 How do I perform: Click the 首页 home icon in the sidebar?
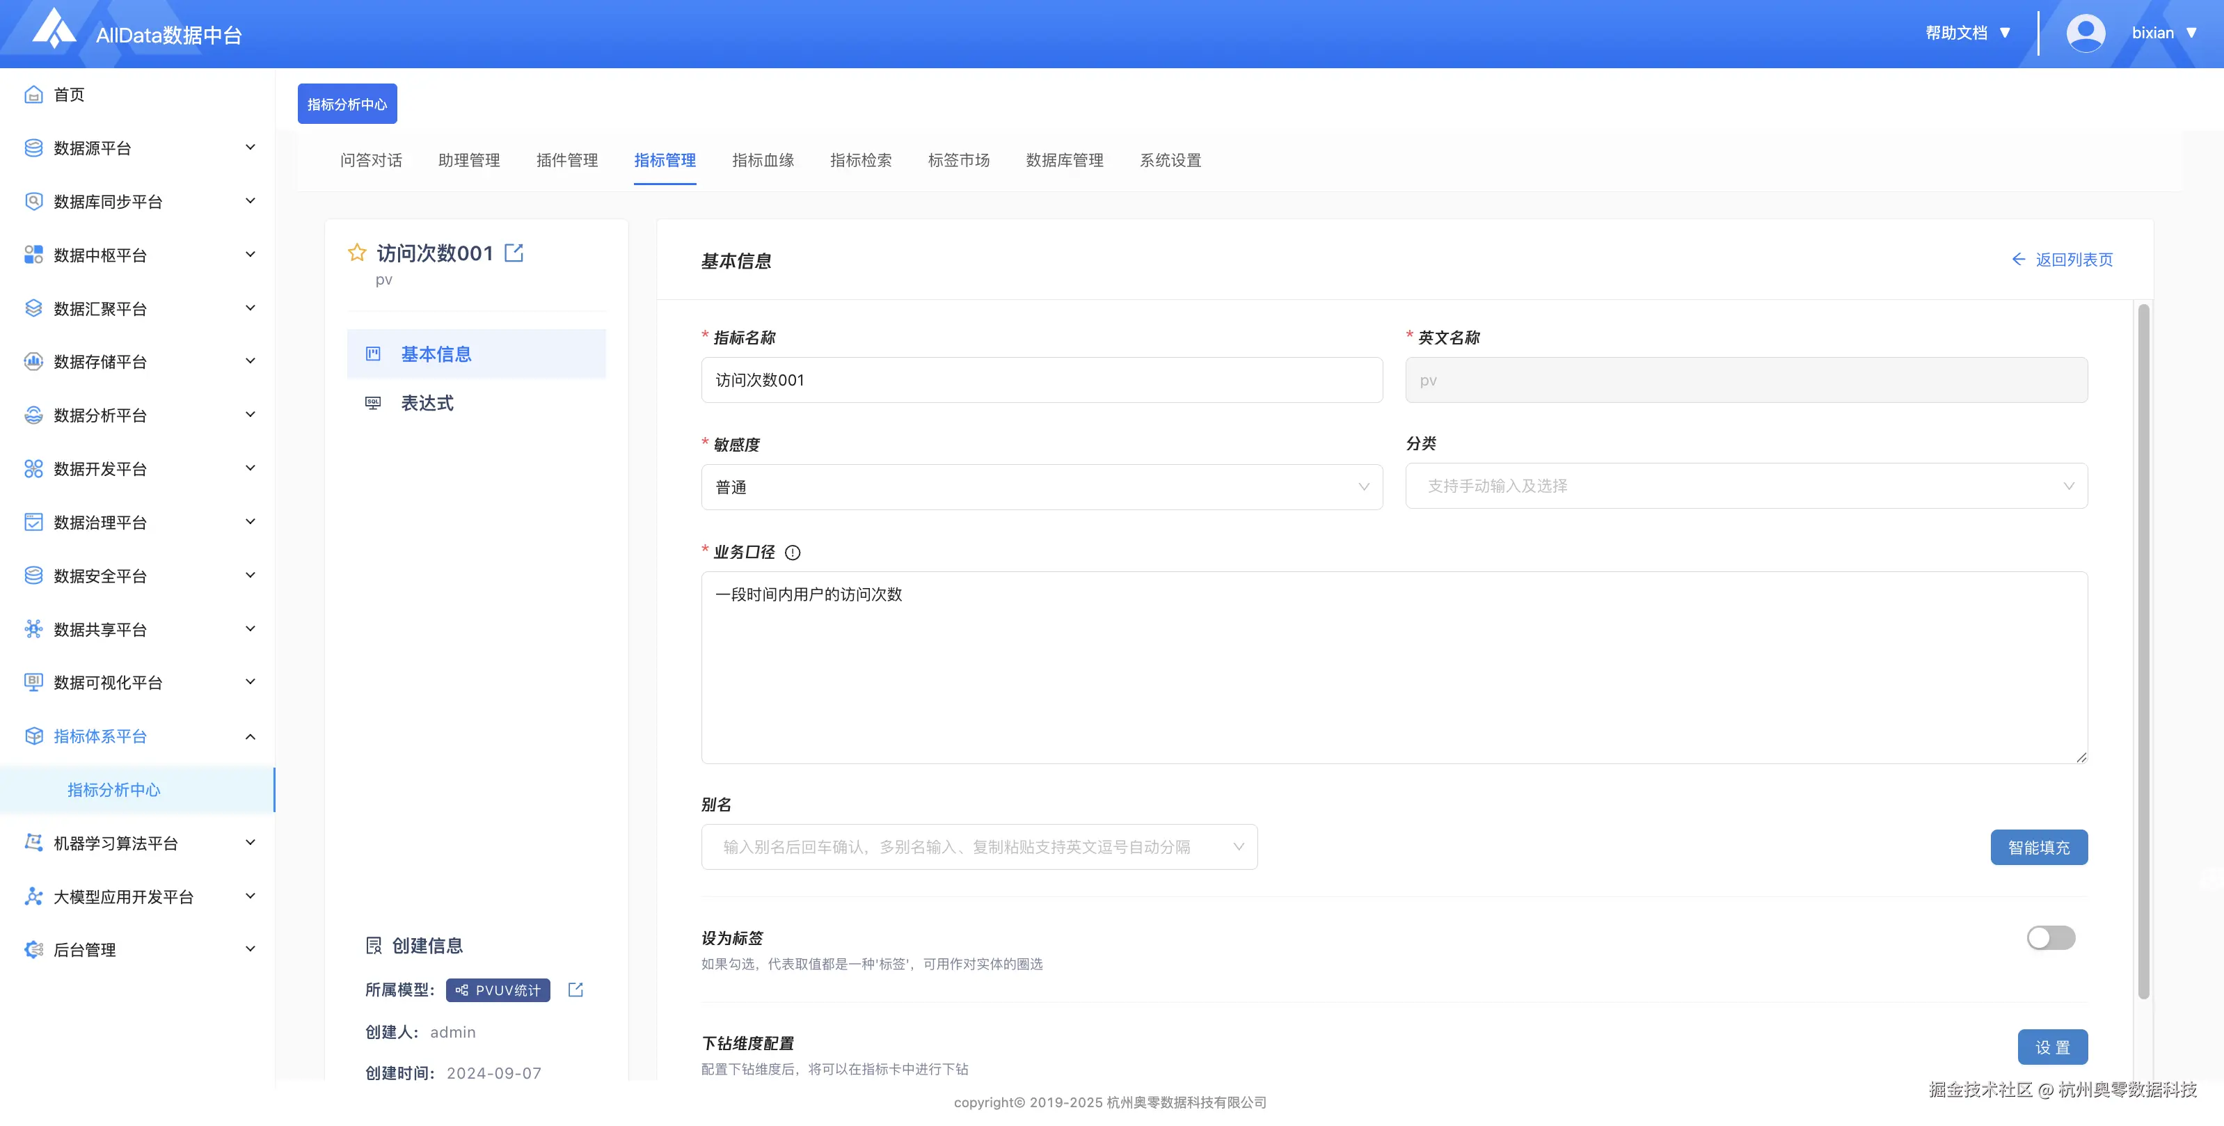[33, 95]
